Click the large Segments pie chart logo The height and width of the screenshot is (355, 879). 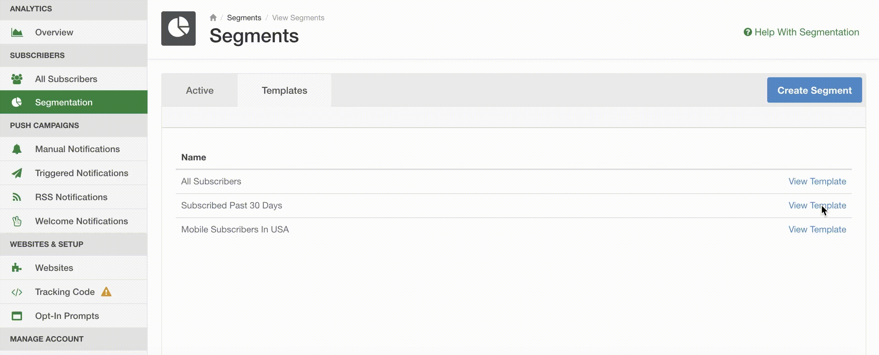pos(178,28)
